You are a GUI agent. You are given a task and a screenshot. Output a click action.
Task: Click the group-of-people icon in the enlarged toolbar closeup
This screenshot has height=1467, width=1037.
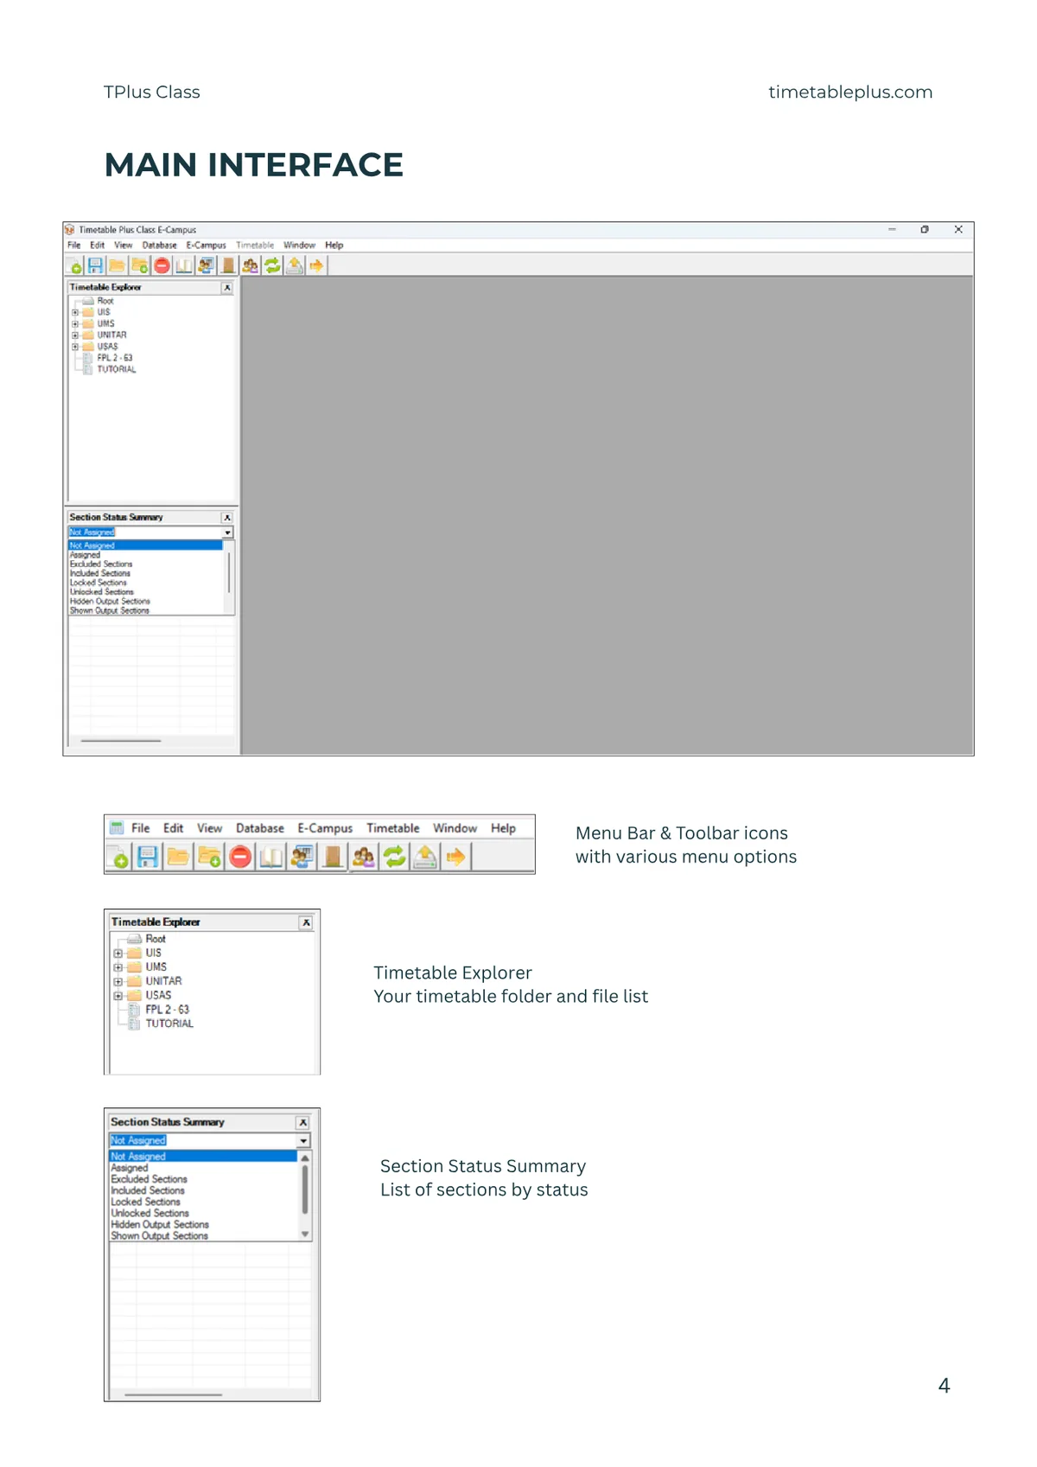point(364,857)
